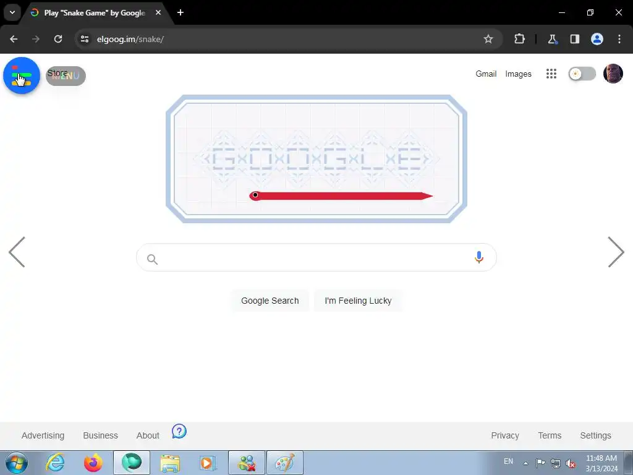Open the Privacy footer link

click(504, 435)
